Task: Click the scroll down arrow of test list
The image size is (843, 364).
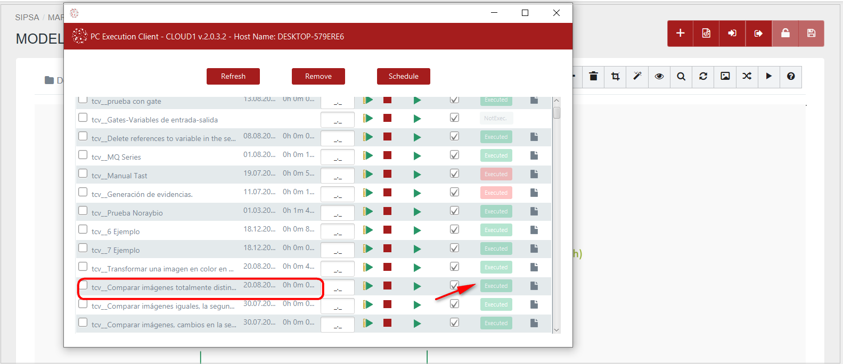Action: tap(556, 330)
